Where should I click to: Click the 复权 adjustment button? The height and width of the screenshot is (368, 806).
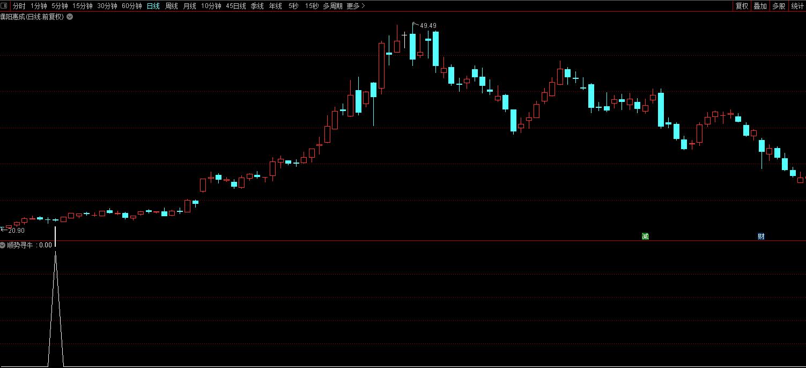742,6
